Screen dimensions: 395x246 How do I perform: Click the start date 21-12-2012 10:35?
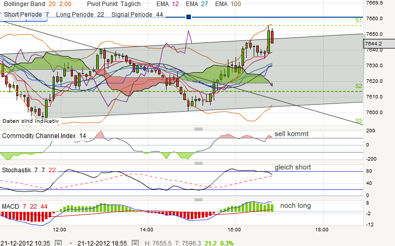coord(25,243)
